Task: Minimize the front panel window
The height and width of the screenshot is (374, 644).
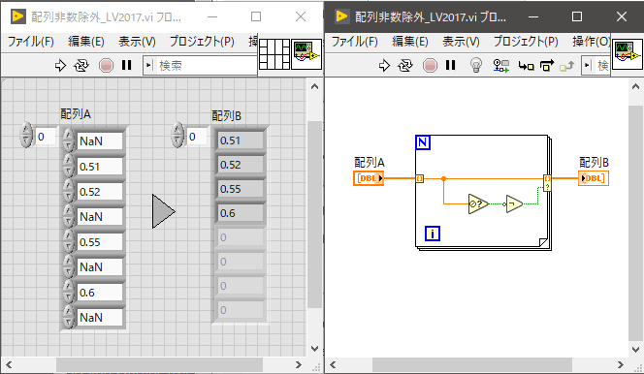Action: tap(212, 16)
